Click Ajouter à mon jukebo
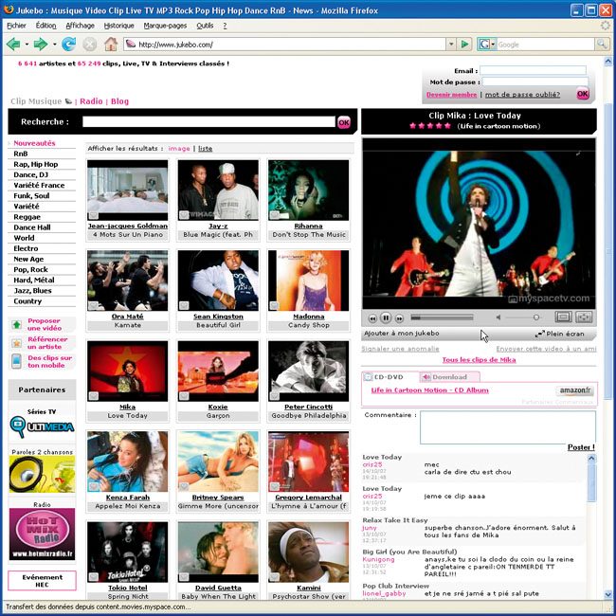 click(x=402, y=334)
